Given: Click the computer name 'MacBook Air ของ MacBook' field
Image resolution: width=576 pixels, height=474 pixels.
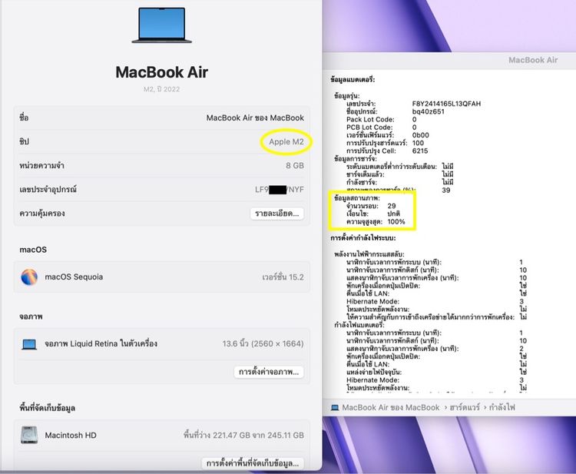Looking at the screenshot, I should point(255,118).
